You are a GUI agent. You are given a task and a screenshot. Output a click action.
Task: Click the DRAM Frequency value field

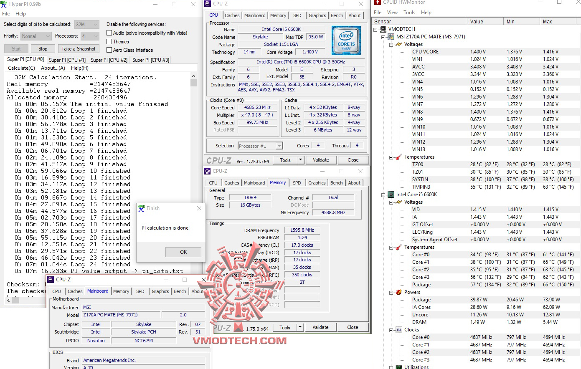(302, 230)
